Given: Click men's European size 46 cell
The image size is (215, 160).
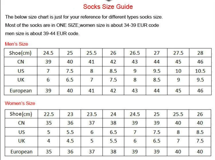Looking at the screenshot, I should coord(200,91).
